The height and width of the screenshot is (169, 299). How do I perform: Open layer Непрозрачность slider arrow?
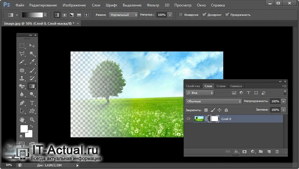(x=283, y=101)
